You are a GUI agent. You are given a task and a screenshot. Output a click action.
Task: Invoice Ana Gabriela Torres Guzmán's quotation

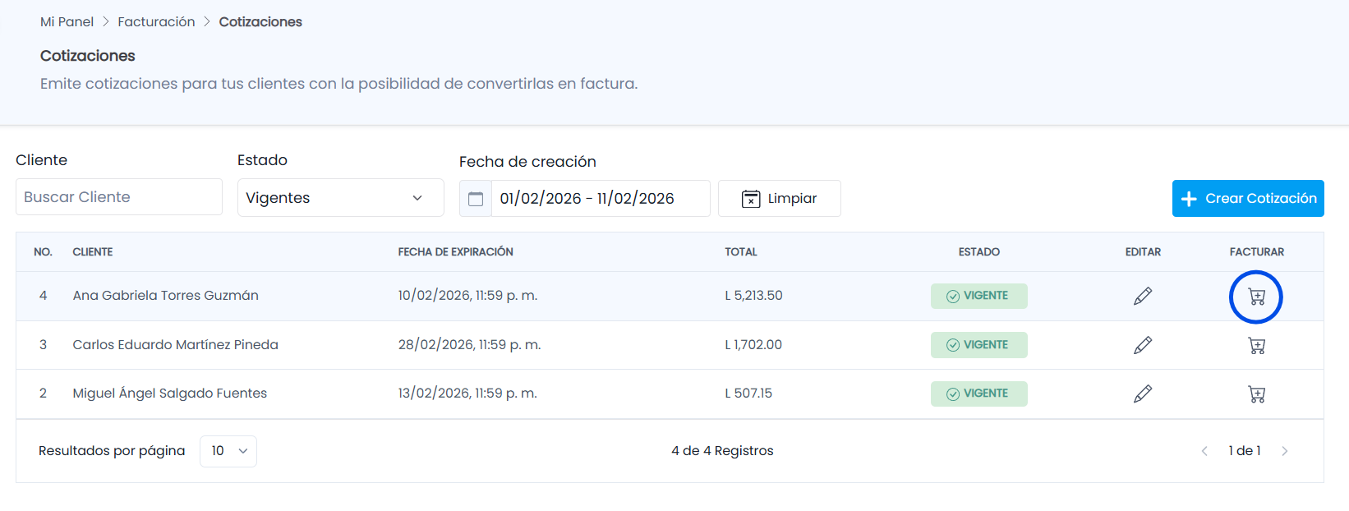pyautogui.click(x=1256, y=297)
